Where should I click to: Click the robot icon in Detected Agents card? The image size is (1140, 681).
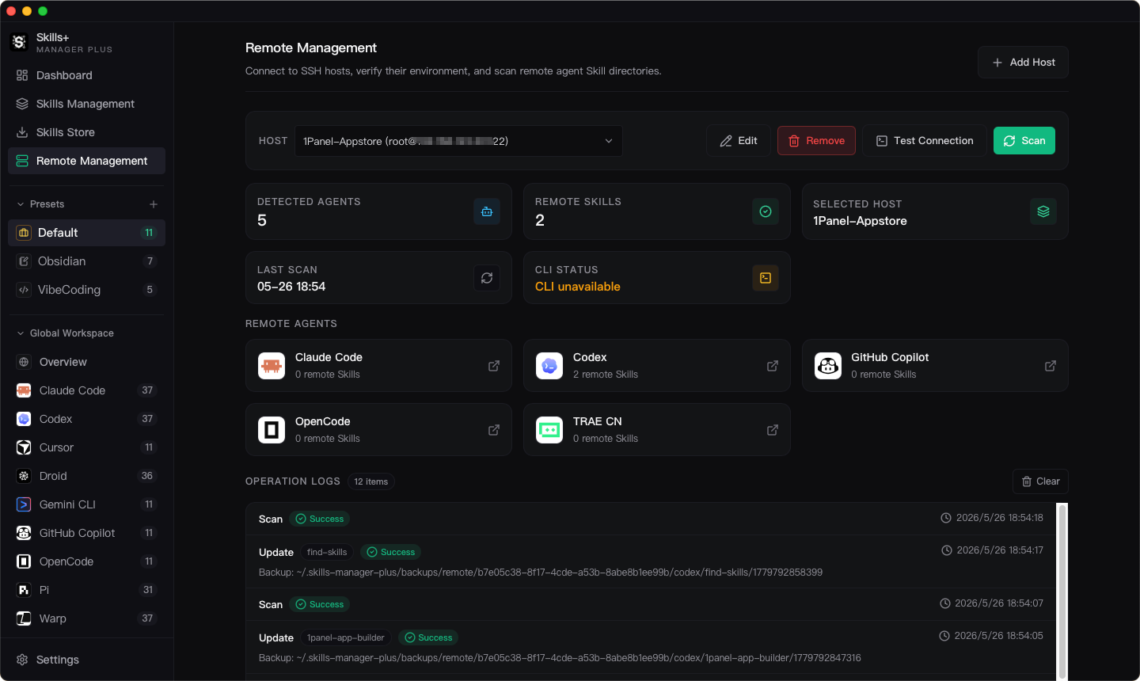487,211
